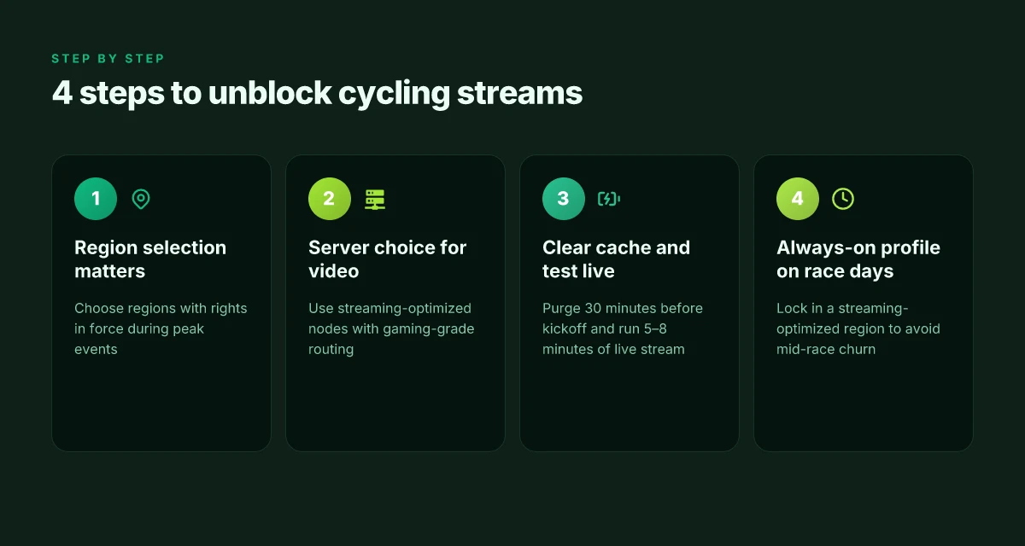The height and width of the screenshot is (546, 1025).
Task: Click empty area of the step 1 card
Action: pyautogui.click(x=161, y=405)
